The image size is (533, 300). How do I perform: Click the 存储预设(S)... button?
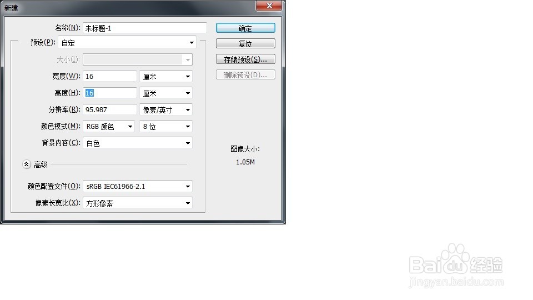(x=245, y=59)
